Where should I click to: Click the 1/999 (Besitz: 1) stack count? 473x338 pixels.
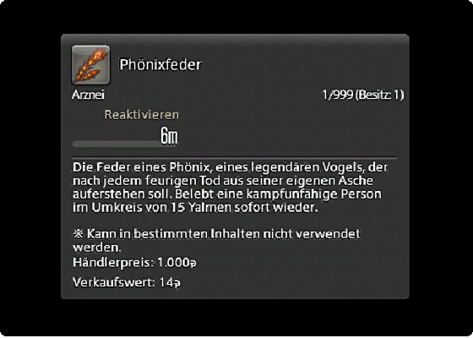[x=363, y=95]
